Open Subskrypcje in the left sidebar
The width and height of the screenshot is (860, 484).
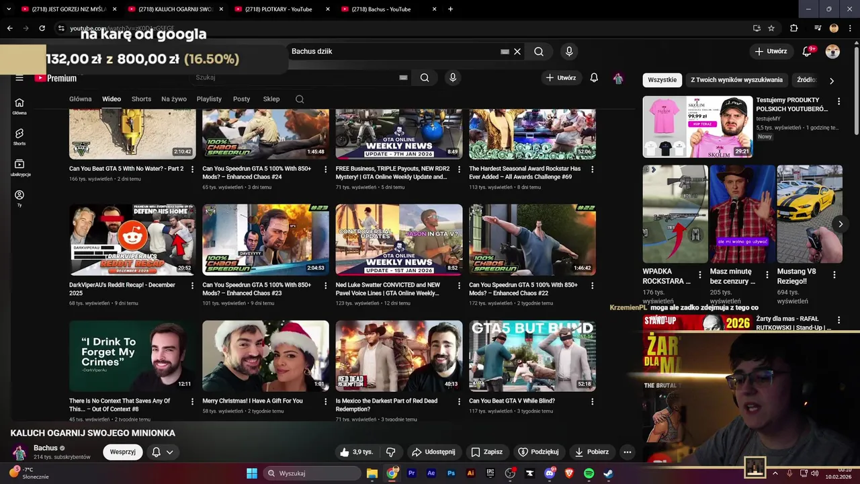pos(19,167)
